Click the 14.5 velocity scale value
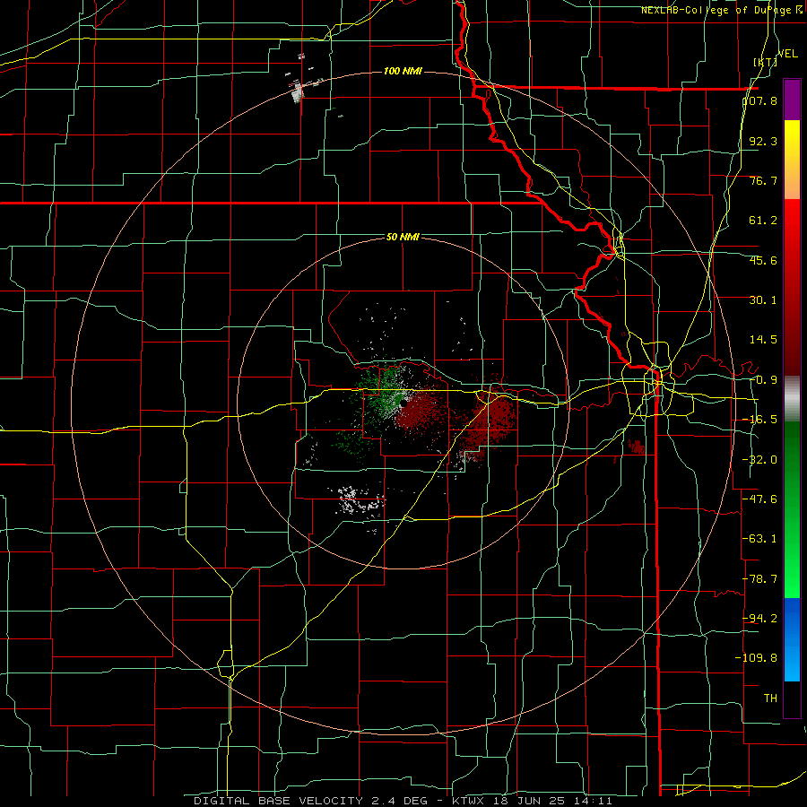This screenshot has height=807, width=807. (x=763, y=340)
